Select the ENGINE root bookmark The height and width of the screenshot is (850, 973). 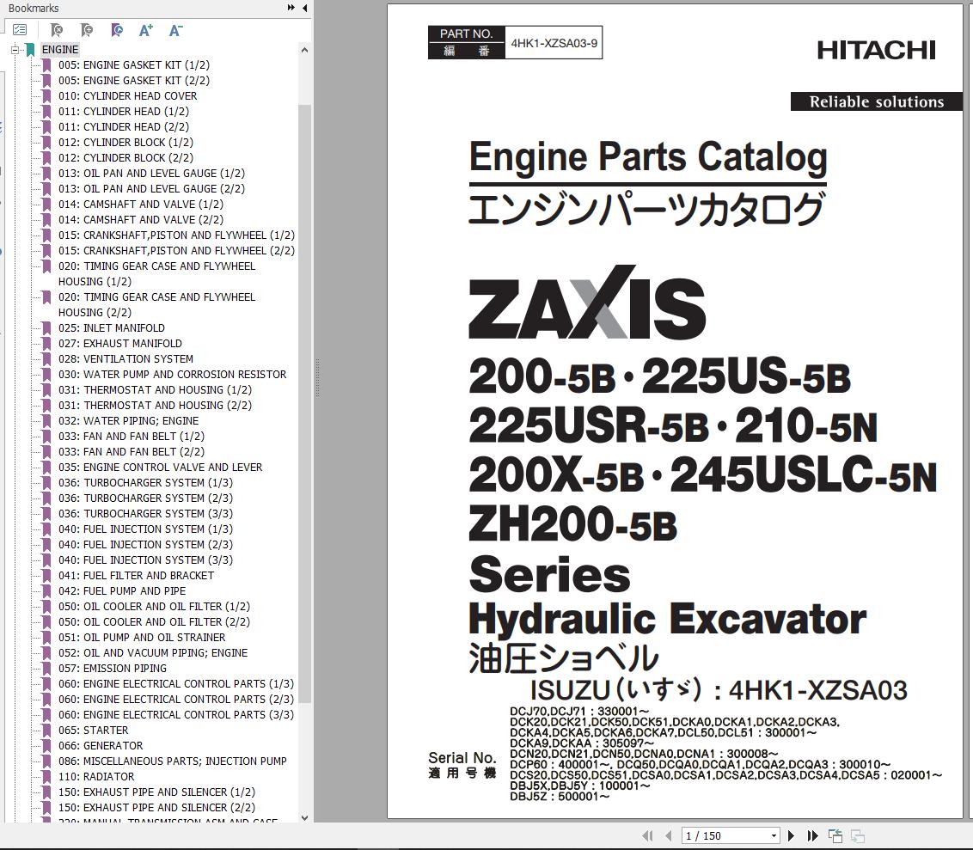tap(60, 50)
